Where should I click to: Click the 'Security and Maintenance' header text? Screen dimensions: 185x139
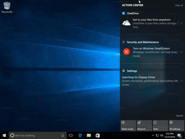click(143, 42)
